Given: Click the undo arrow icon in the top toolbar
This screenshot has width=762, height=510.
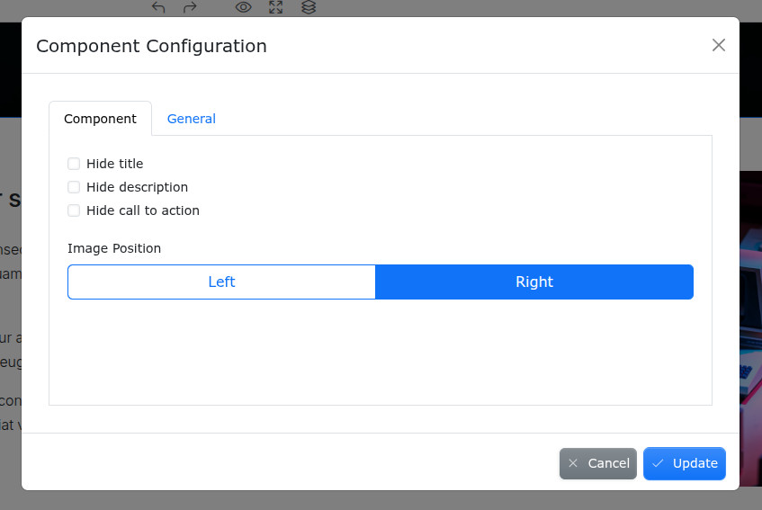Looking at the screenshot, I should (158, 7).
